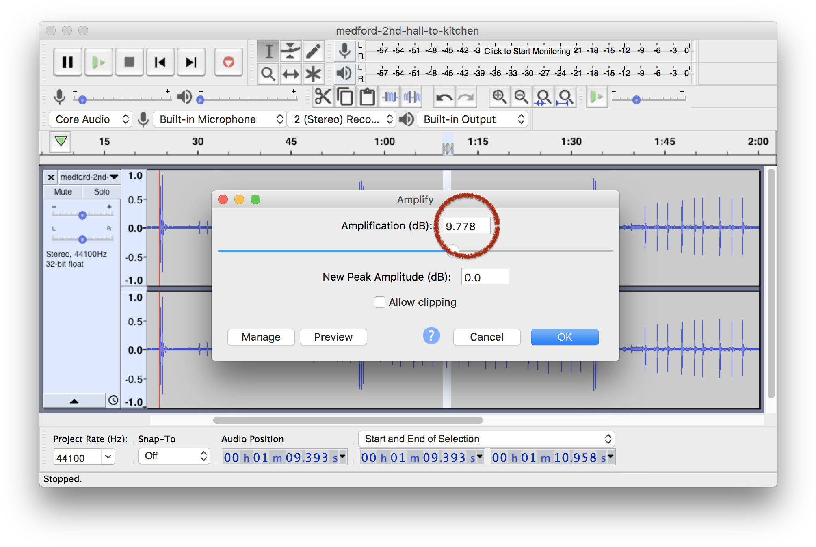
Task: Click the Fit project zoom icon
Action: tap(566, 97)
